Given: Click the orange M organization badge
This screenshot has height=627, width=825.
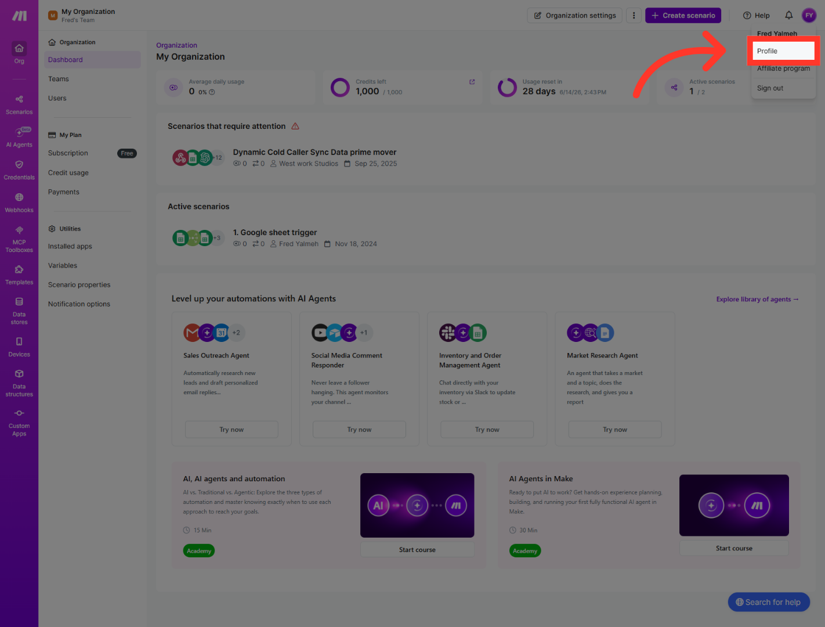Looking at the screenshot, I should pos(53,16).
